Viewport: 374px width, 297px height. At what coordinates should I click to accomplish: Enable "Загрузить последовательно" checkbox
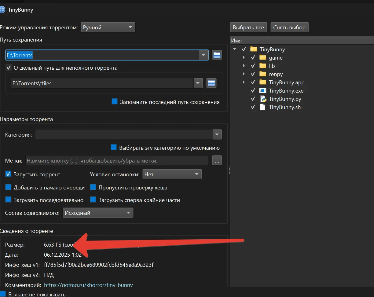tap(8, 200)
